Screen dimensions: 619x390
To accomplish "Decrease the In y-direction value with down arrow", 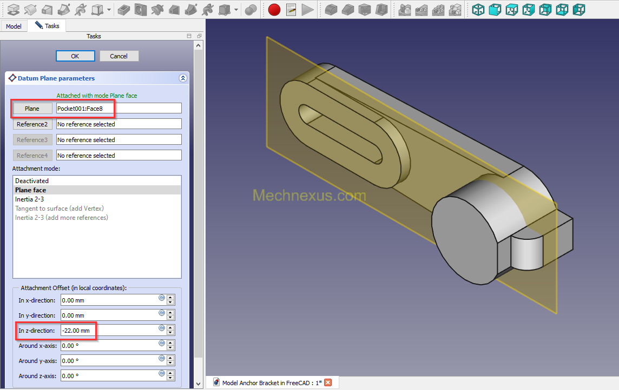I will click(x=170, y=318).
